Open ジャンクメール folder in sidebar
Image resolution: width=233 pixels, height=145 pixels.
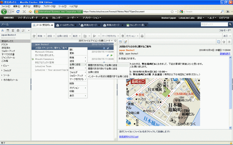click(x=8, y=58)
